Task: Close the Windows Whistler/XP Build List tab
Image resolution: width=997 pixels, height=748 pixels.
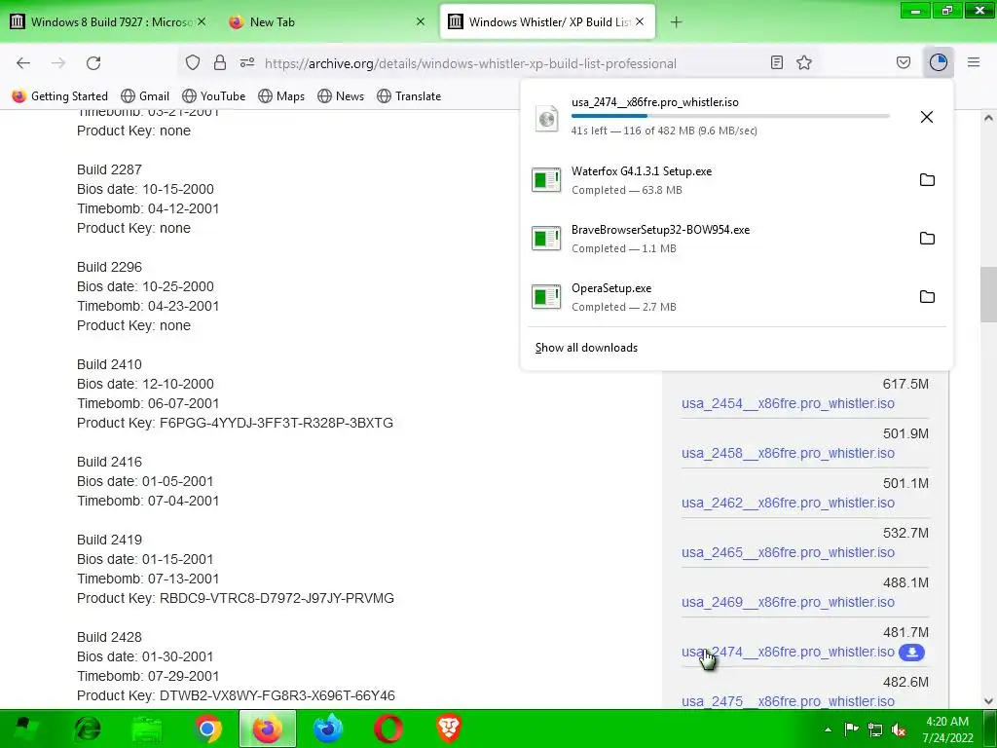Action: point(640,22)
